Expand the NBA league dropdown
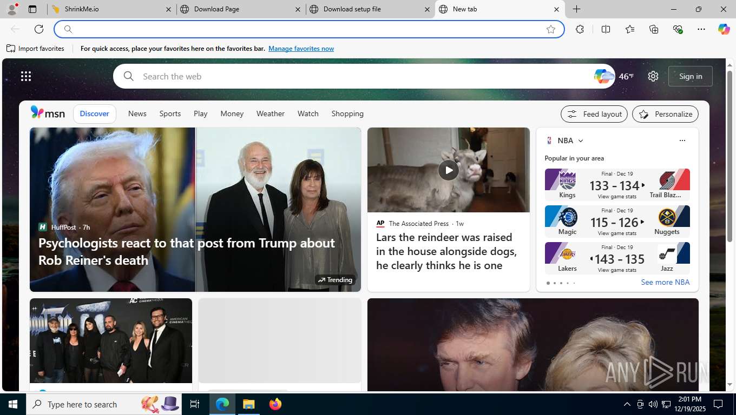 (581, 140)
